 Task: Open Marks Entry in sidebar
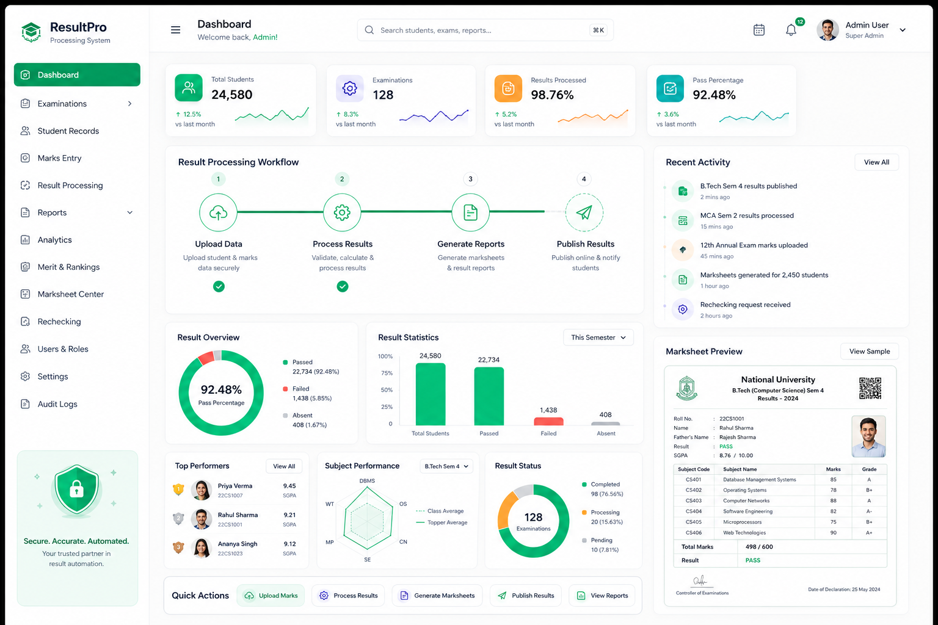tap(77, 158)
